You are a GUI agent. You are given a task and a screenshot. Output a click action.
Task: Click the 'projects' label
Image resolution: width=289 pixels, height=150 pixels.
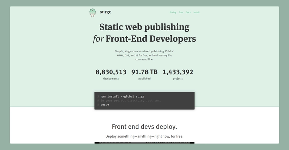tap(178, 78)
